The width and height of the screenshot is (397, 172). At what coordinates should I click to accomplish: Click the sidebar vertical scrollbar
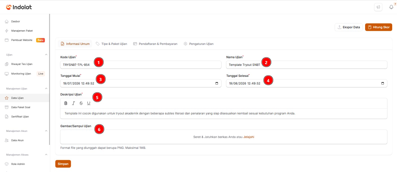50,79
